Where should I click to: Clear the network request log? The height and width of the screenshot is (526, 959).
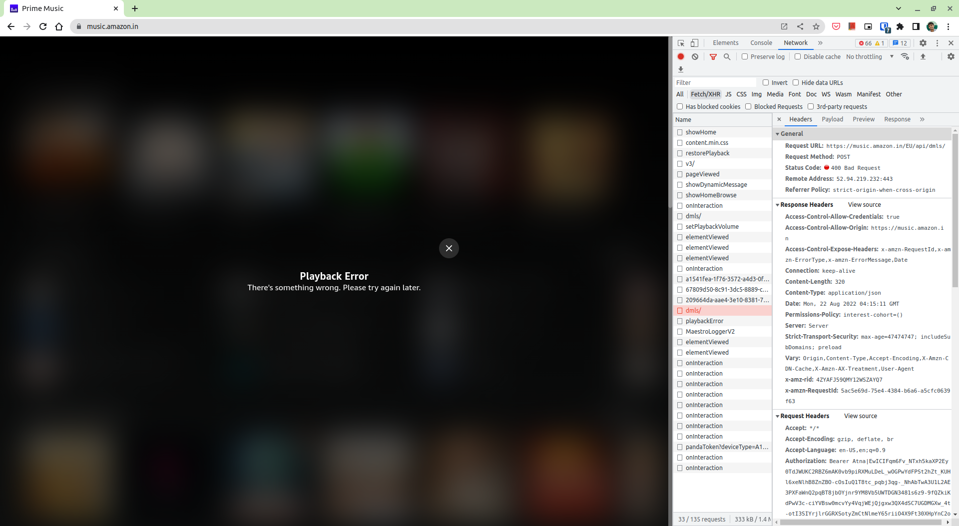pos(695,56)
